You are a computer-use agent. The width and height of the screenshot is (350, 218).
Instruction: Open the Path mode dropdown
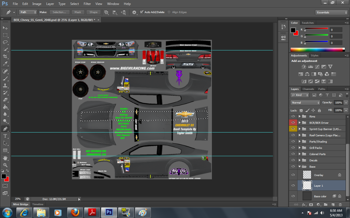tap(28, 12)
